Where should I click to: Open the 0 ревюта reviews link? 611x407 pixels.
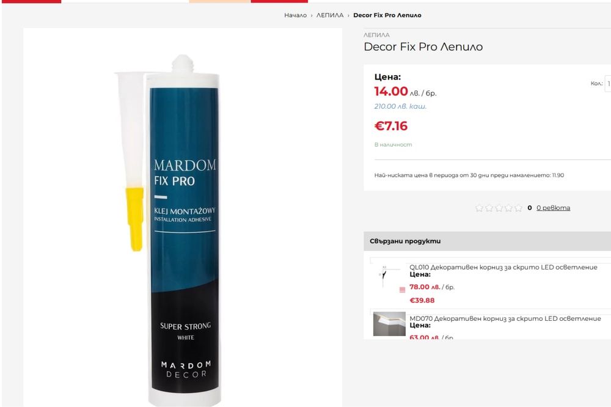553,208
